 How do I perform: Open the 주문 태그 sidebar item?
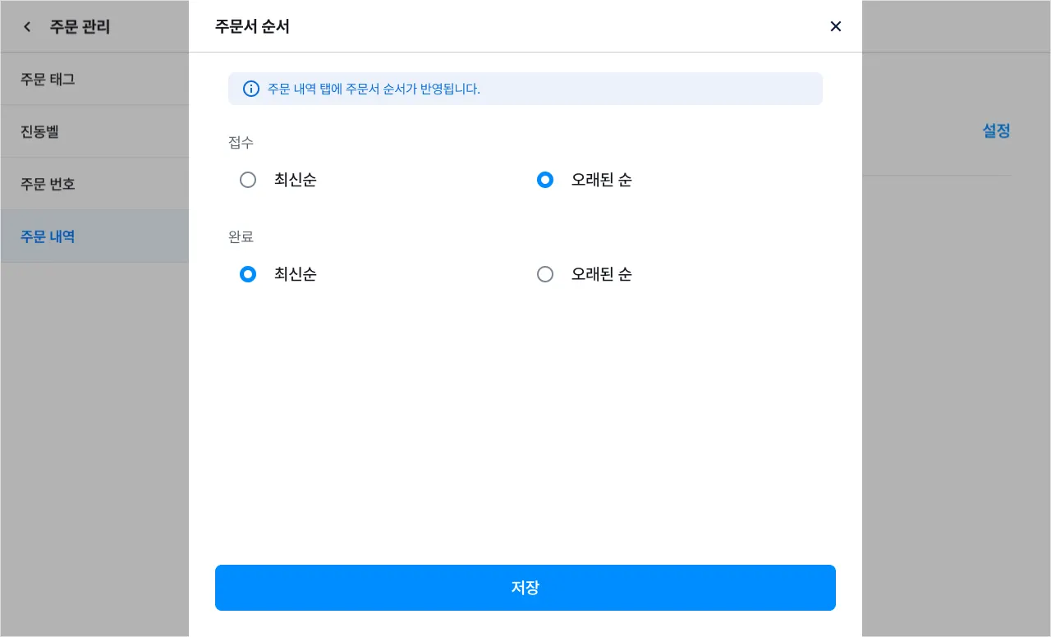[48, 80]
